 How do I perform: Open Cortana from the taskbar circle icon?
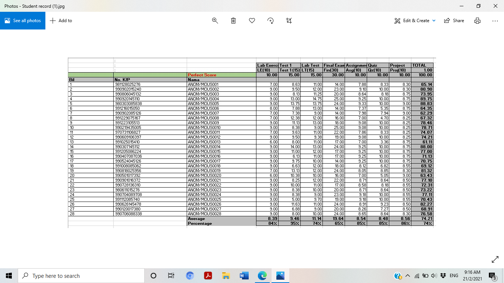[x=153, y=276]
